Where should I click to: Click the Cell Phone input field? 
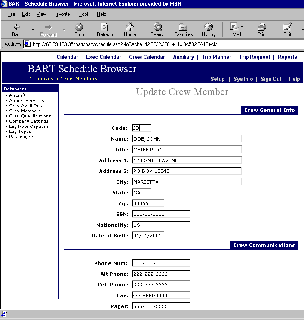point(161,285)
